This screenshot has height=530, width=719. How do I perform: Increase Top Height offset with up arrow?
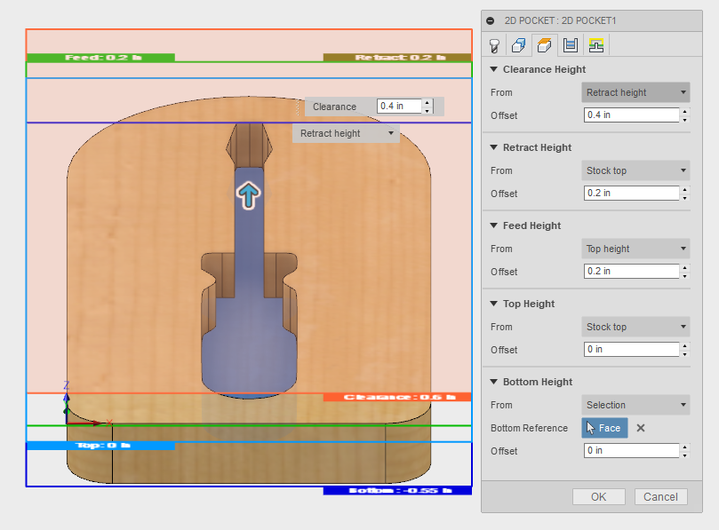tap(684, 345)
